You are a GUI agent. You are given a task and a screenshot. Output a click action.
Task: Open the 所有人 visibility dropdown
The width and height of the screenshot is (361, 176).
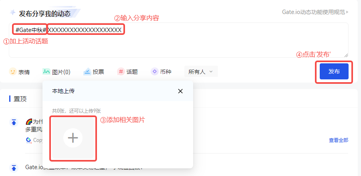tap(201, 72)
